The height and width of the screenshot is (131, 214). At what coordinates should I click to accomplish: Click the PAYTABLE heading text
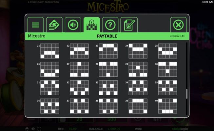coord(107,36)
